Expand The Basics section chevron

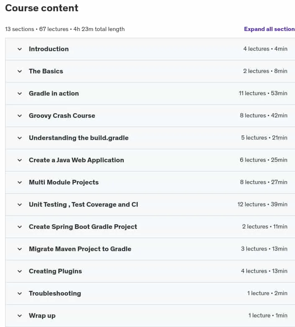tap(20, 71)
